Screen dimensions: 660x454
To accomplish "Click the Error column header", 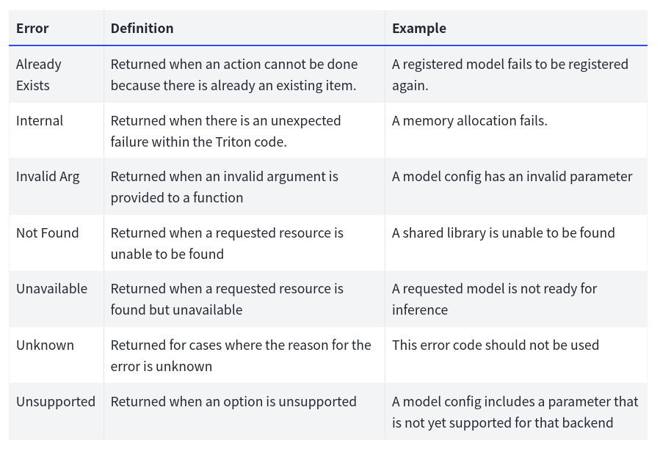I will [x=32, y=29].
